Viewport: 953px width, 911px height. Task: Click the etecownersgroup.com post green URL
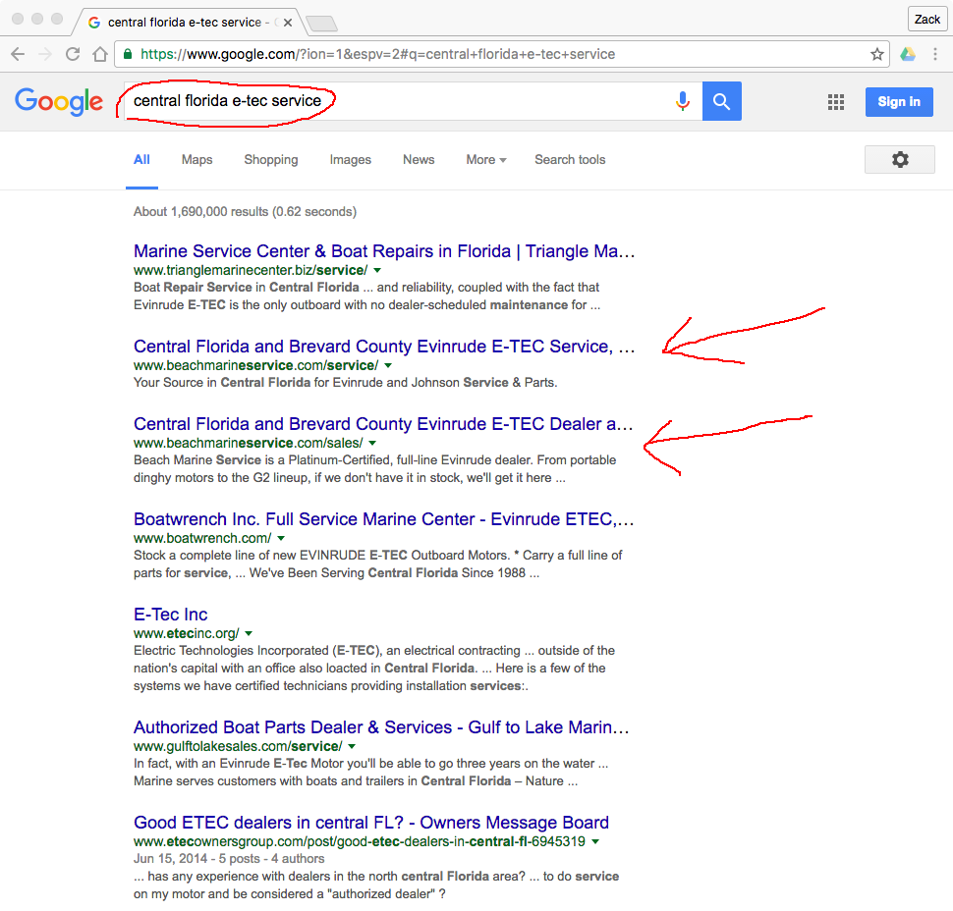tap(360, 842)
